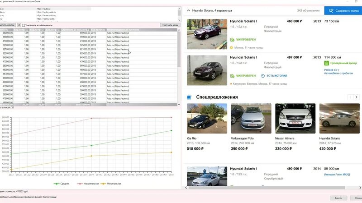Select the table row with value 560000,00

point(89,66)
